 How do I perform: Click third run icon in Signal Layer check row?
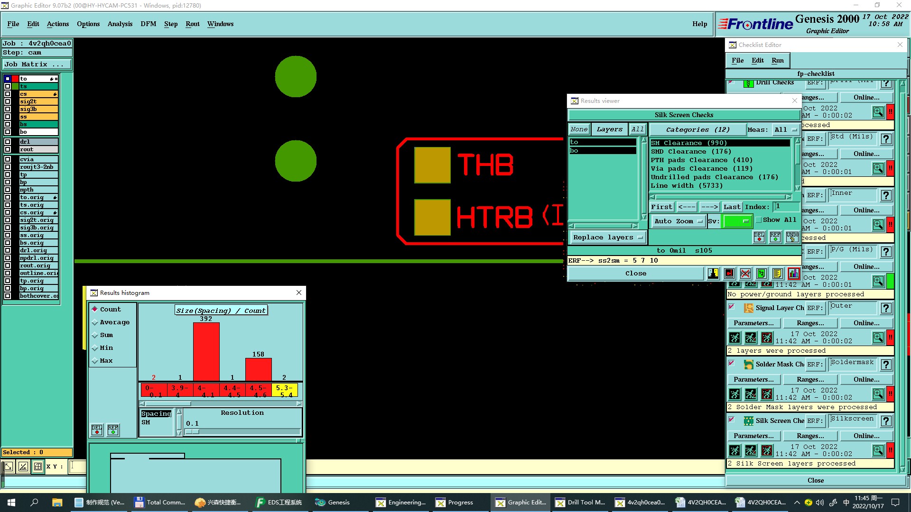tap(767, 337)
